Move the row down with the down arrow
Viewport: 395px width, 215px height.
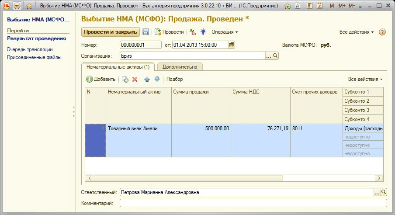tap(157, 79)
